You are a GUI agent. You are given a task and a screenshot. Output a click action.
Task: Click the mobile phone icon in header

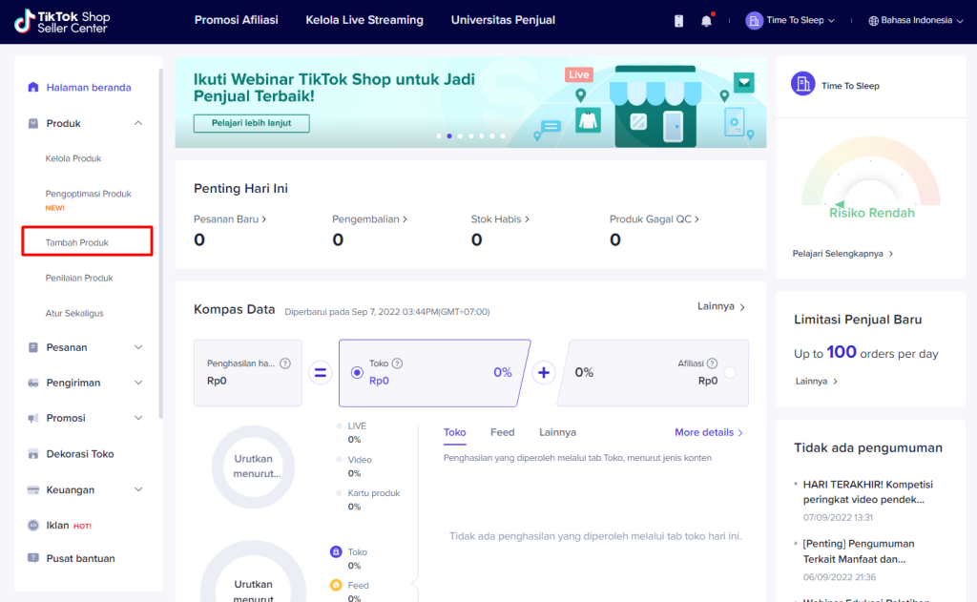pyautogui.click(x=678, y=20)
